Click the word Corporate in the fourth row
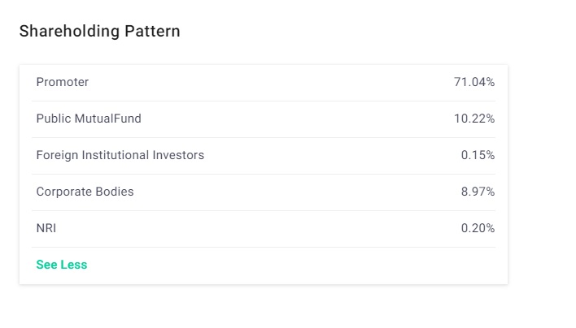Viewport: 576px width, 328px height. point(64,192)
